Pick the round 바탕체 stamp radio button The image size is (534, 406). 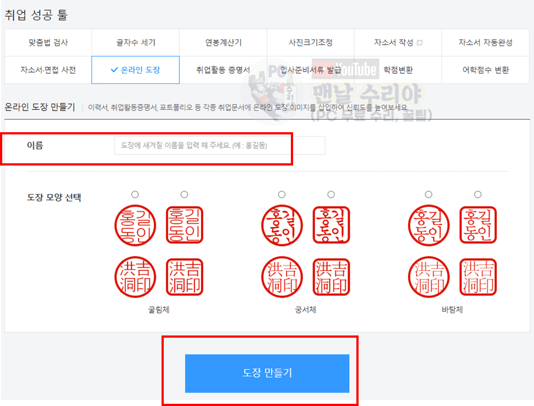pos(429,194)
